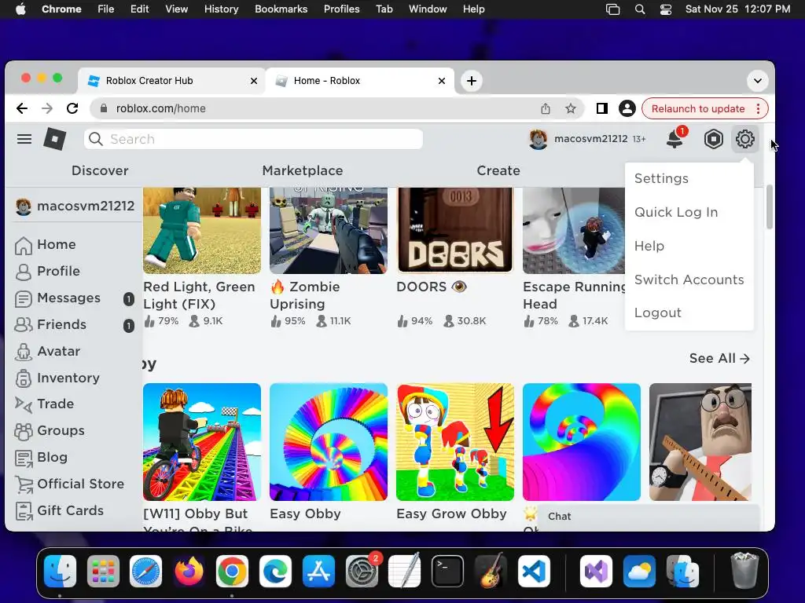Image resolution: width=805 pixels, height=603 pixels.
Task: Open Terminal from the Dock
Action: click(447, 571)
